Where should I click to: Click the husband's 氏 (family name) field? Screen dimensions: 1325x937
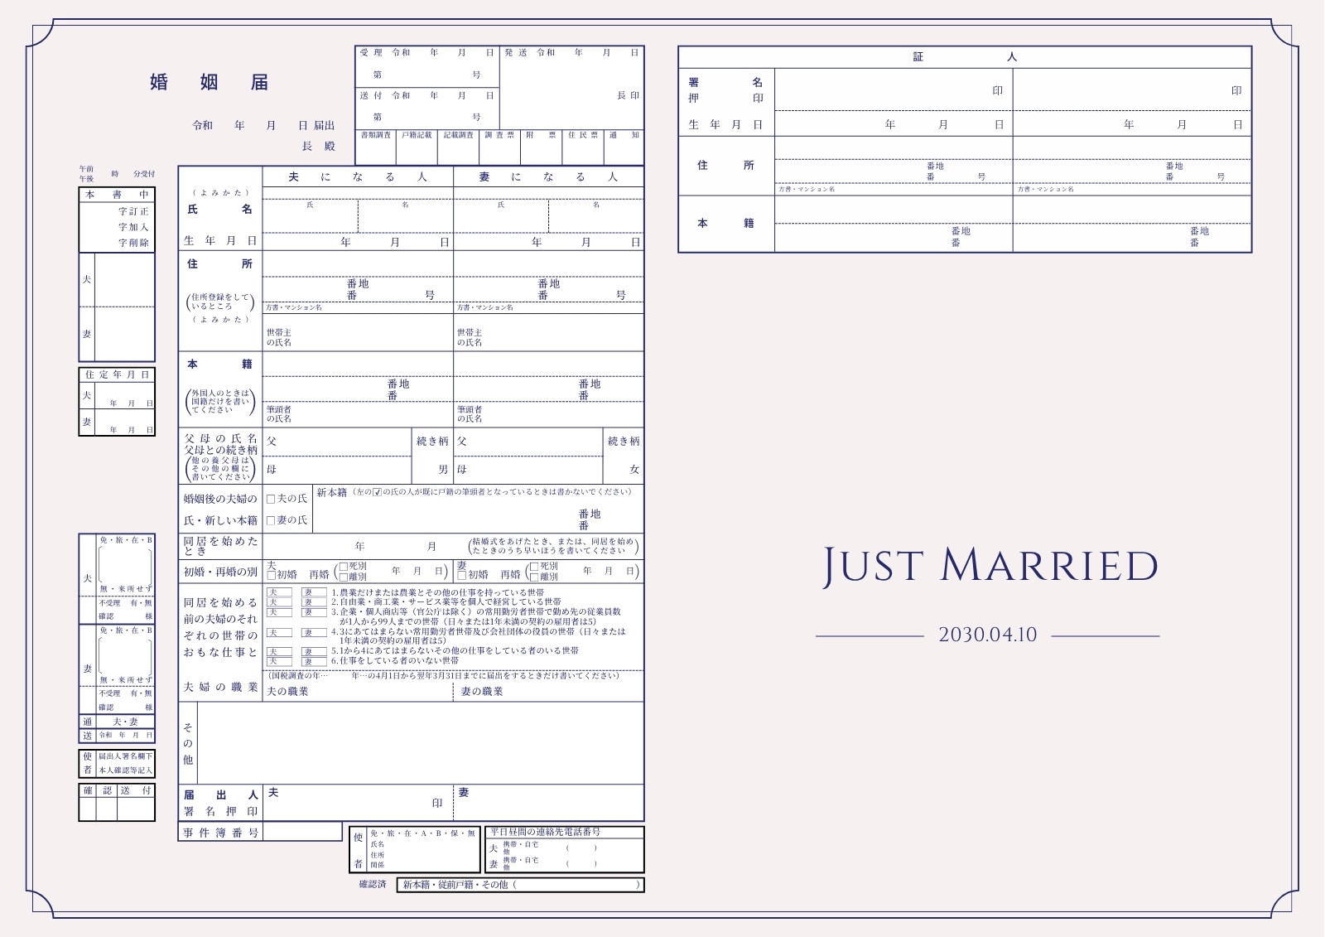[x=311, y=216]
